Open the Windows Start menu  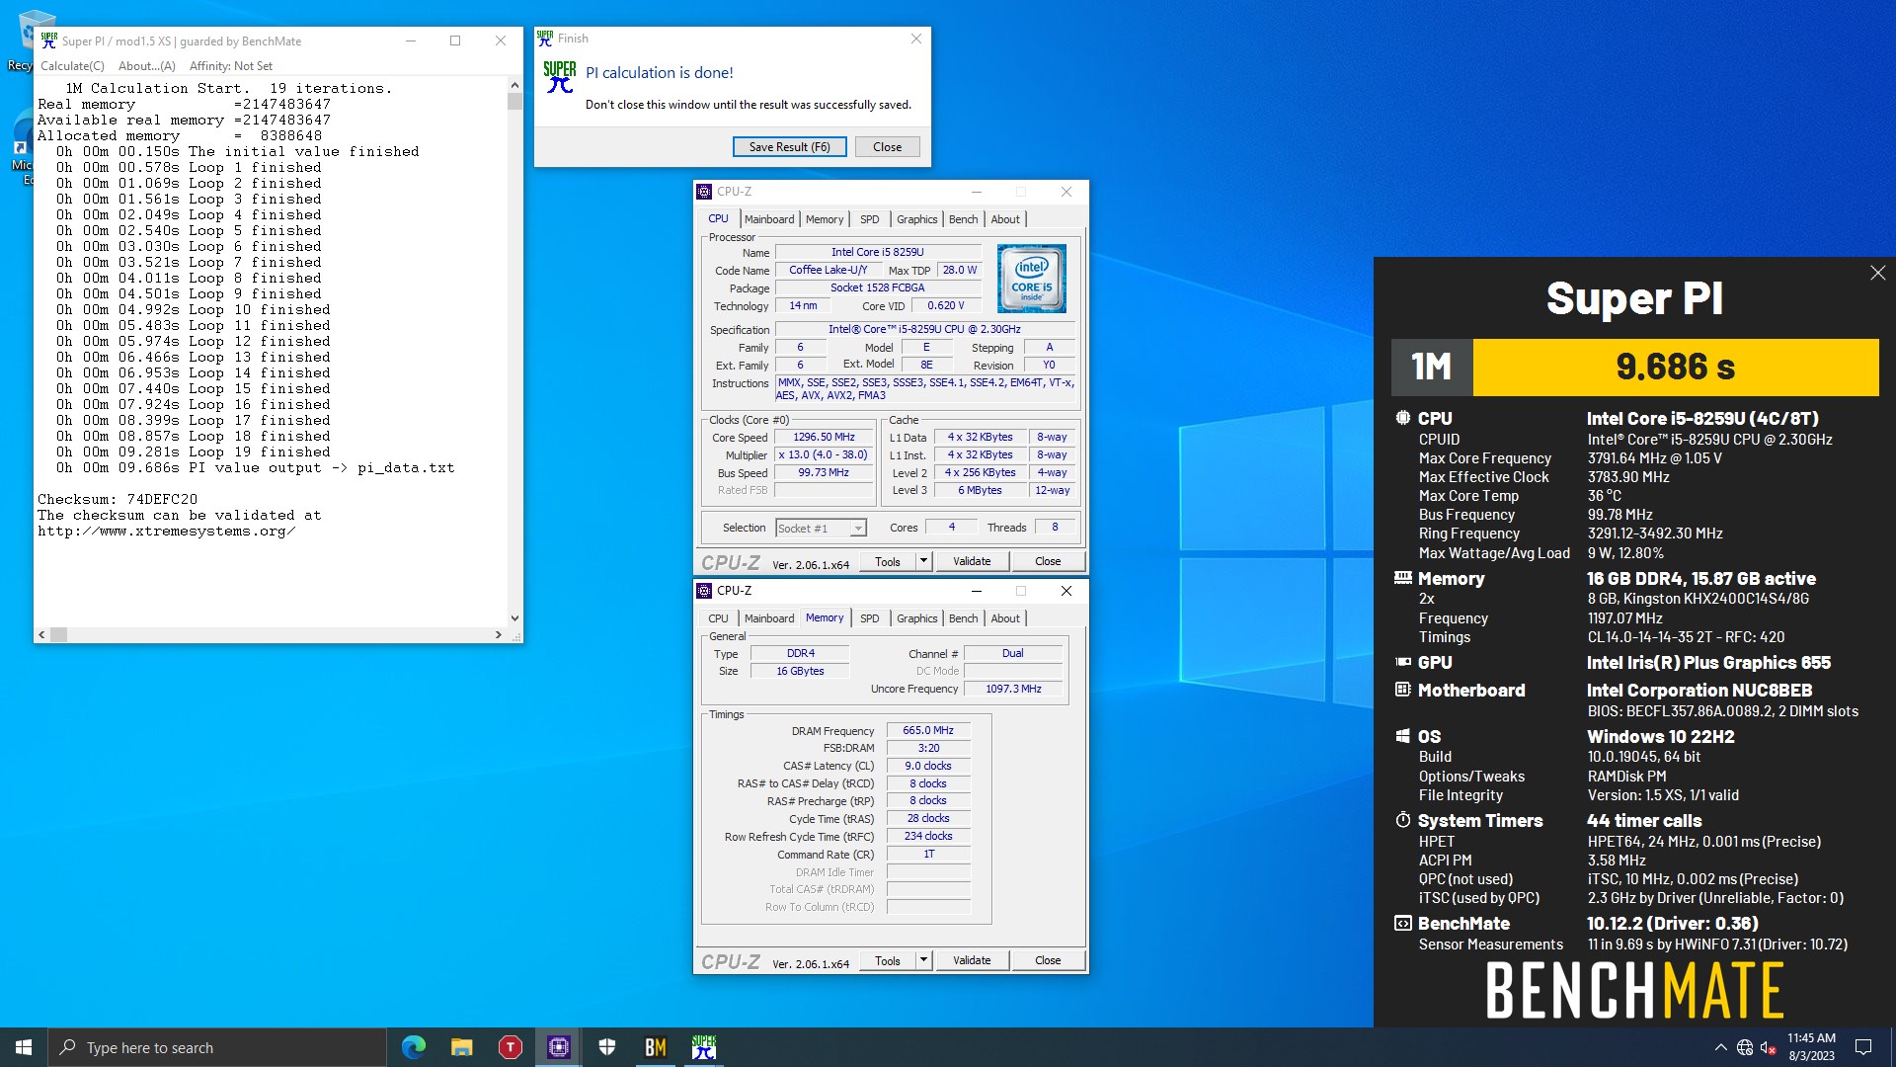click(24, 1047)
